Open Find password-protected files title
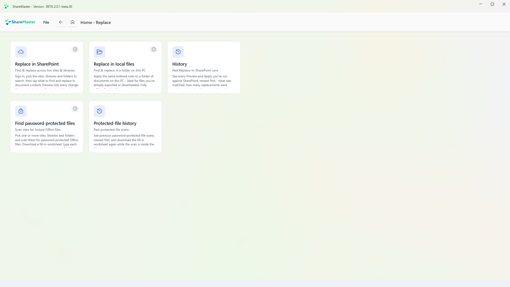 tap(45, 123)
